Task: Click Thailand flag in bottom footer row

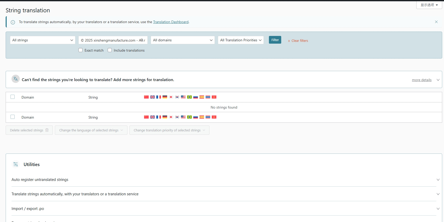Action: (208, 117)
